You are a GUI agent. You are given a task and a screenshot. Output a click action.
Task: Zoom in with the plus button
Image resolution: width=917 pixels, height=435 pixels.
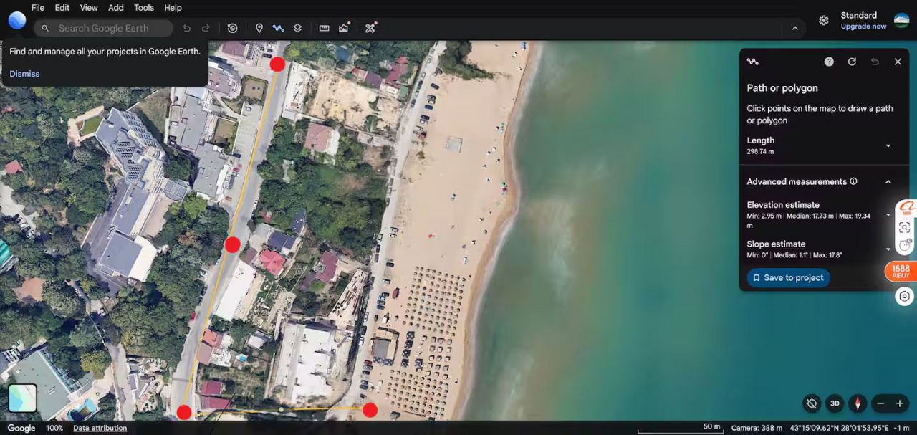[x=900, y=403]
